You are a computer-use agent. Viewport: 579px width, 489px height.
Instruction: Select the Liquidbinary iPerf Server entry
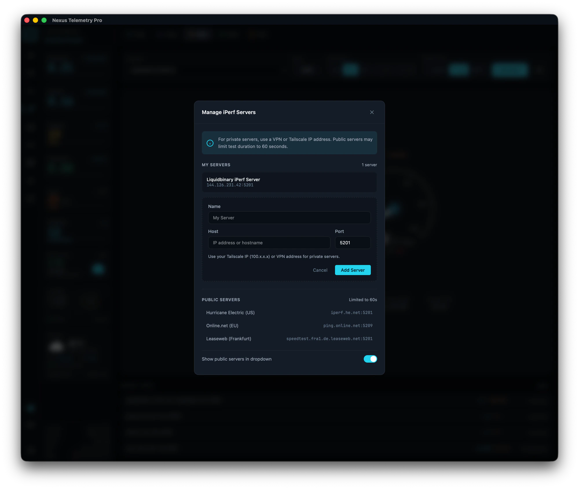[x=289, y=182]
